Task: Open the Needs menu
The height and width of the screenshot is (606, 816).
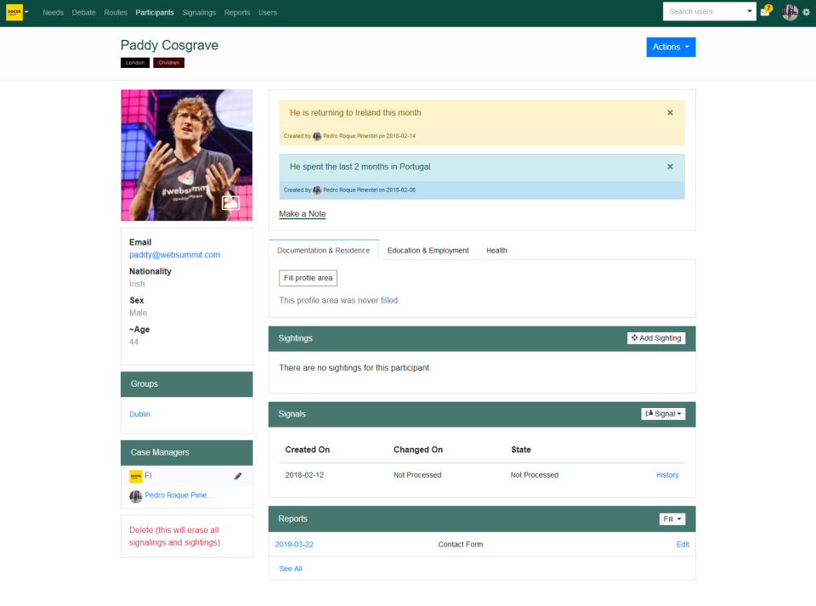Action: 53,13
